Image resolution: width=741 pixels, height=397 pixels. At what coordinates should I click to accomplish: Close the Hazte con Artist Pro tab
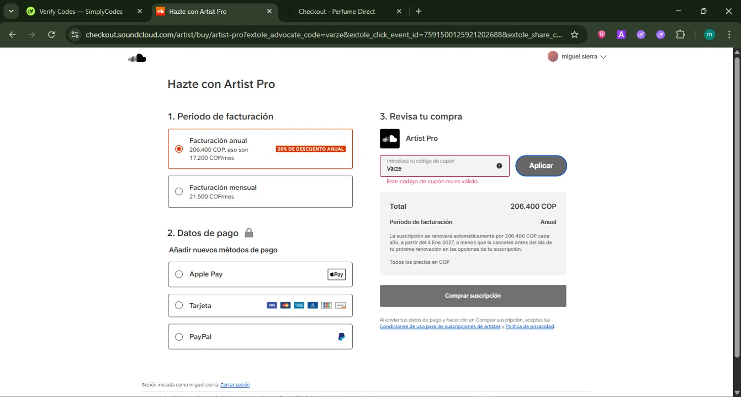click(x=269, y=11)
